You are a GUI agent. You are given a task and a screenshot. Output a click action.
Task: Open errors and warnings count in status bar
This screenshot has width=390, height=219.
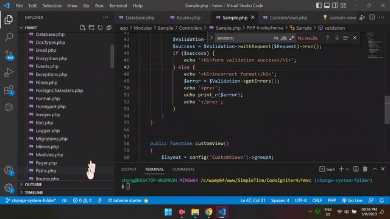click(x=82, y=200)
